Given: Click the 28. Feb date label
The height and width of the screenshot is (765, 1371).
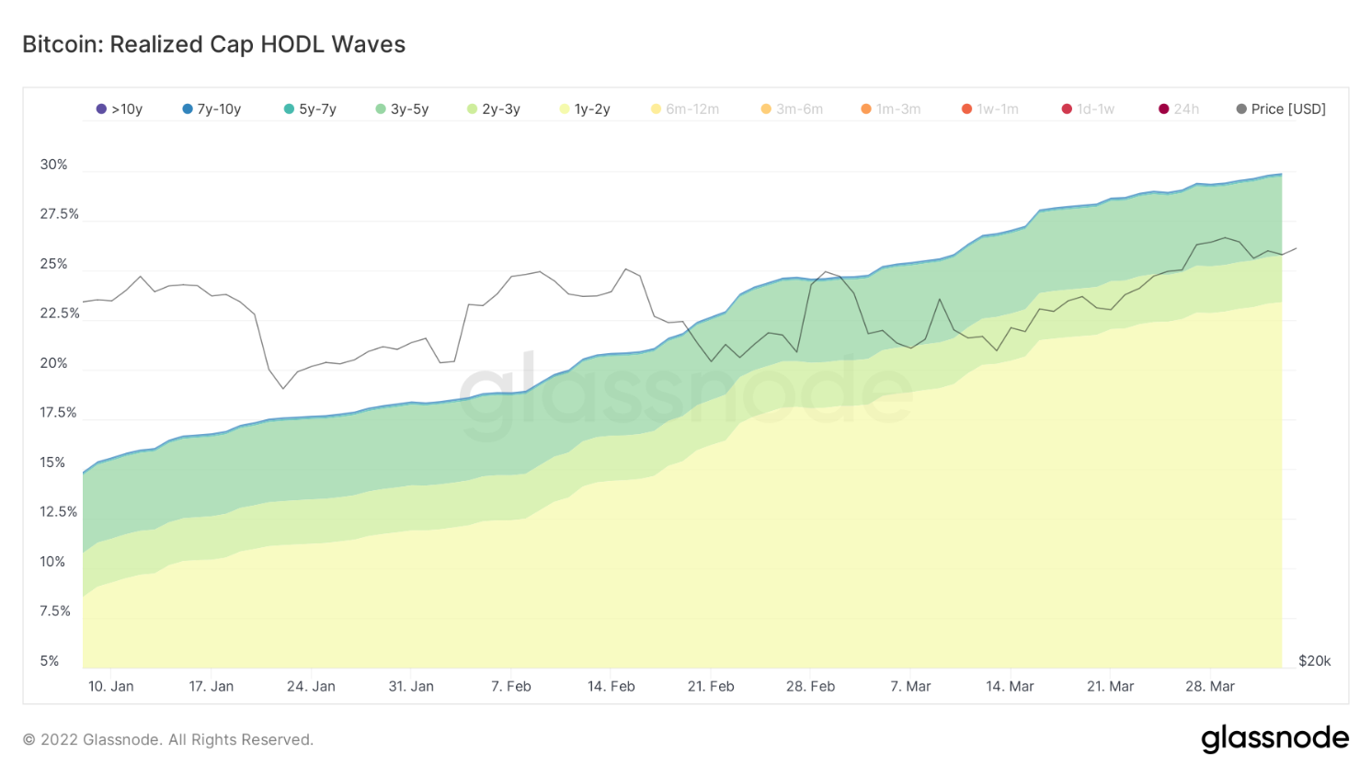Looking at the screenshot, I should pyautogui.click(x=810, y=687).
